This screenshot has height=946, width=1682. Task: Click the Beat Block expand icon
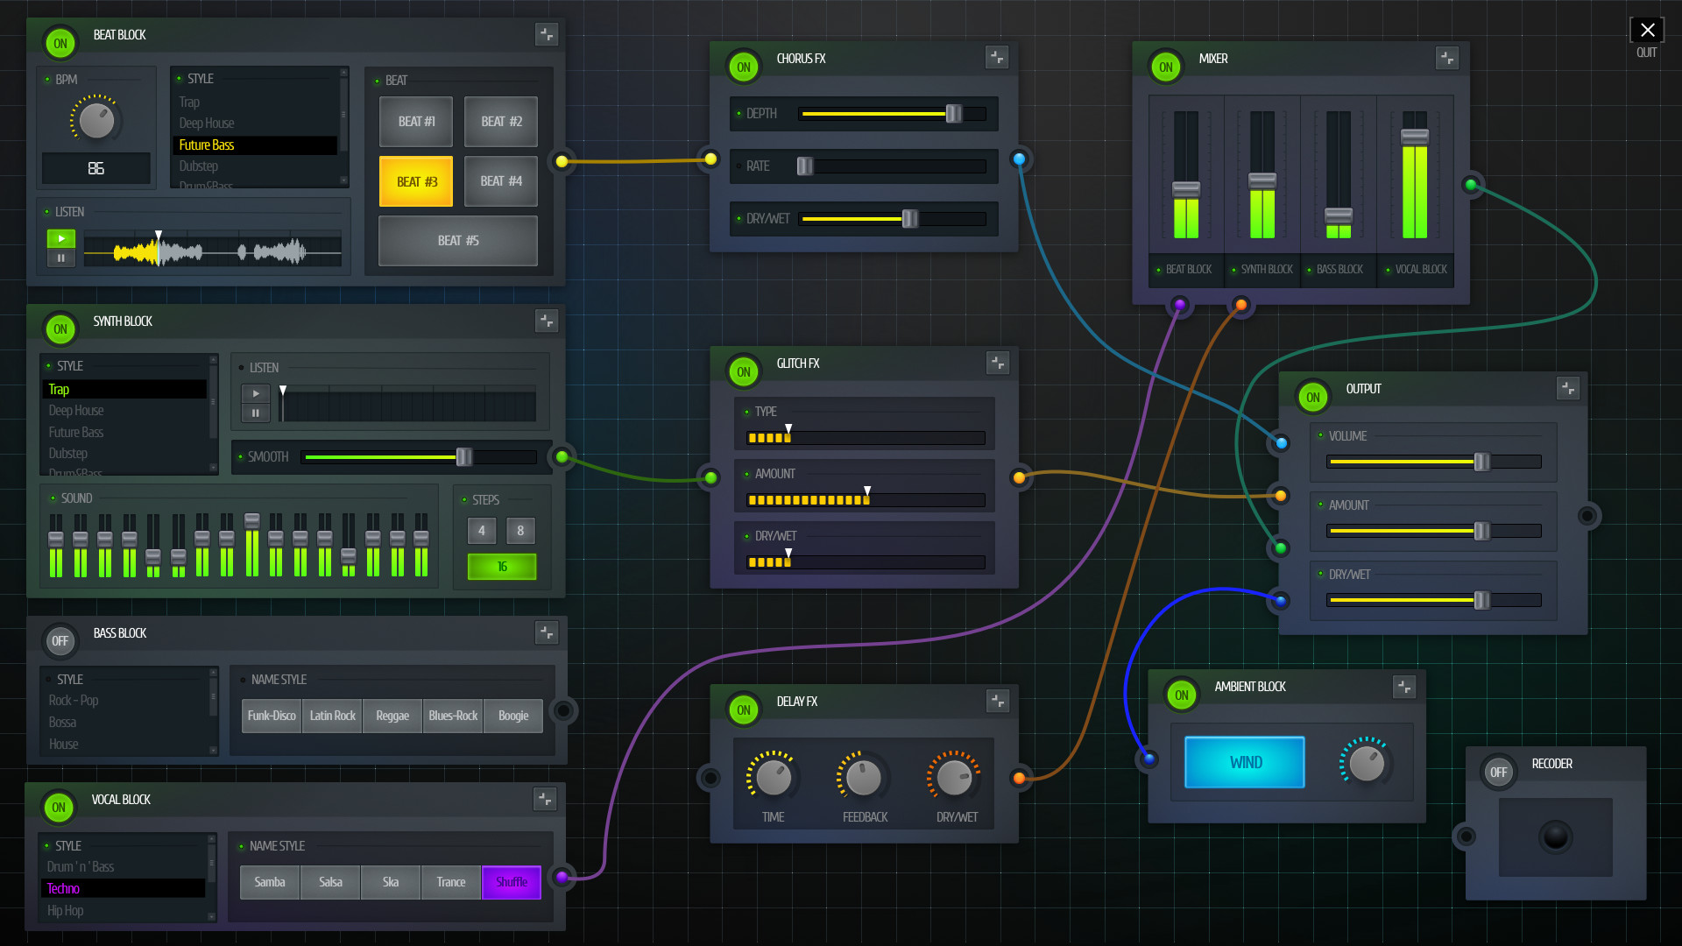547,33
